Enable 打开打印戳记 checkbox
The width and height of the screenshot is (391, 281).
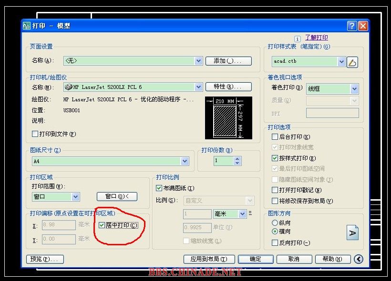click(275, 190)
